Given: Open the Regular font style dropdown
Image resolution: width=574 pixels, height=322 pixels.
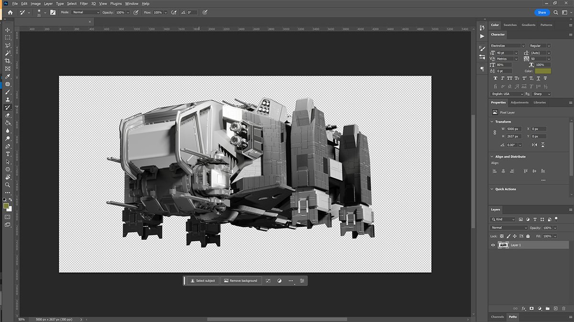Looking at the screenshot, I should pos(540,45).
